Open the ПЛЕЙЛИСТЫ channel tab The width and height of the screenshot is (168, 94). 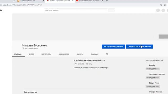click(x=46, y=54)
